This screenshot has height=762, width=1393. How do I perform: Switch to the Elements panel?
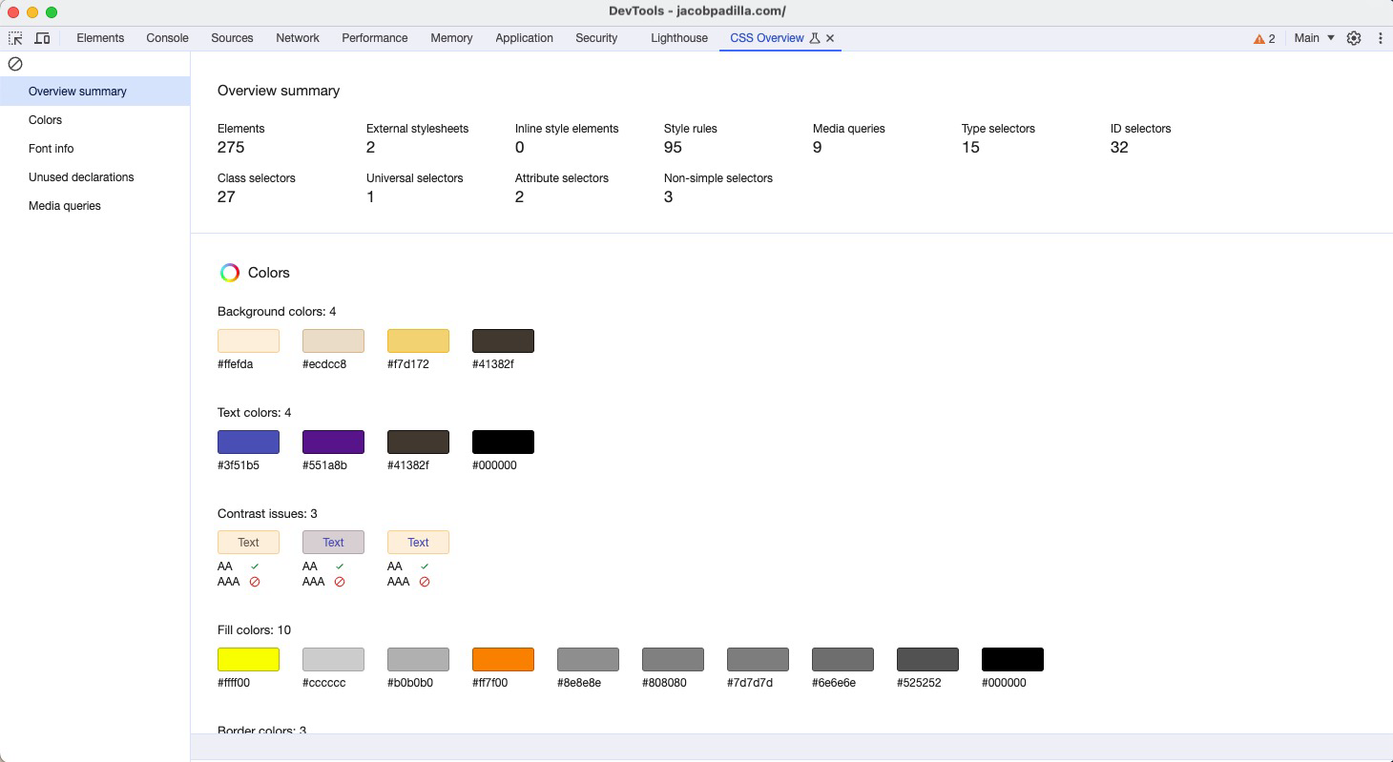(100, 38)
